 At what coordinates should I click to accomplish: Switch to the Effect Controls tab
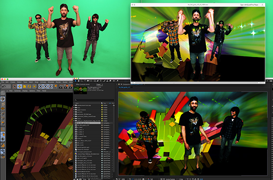[x=82, y=84]
